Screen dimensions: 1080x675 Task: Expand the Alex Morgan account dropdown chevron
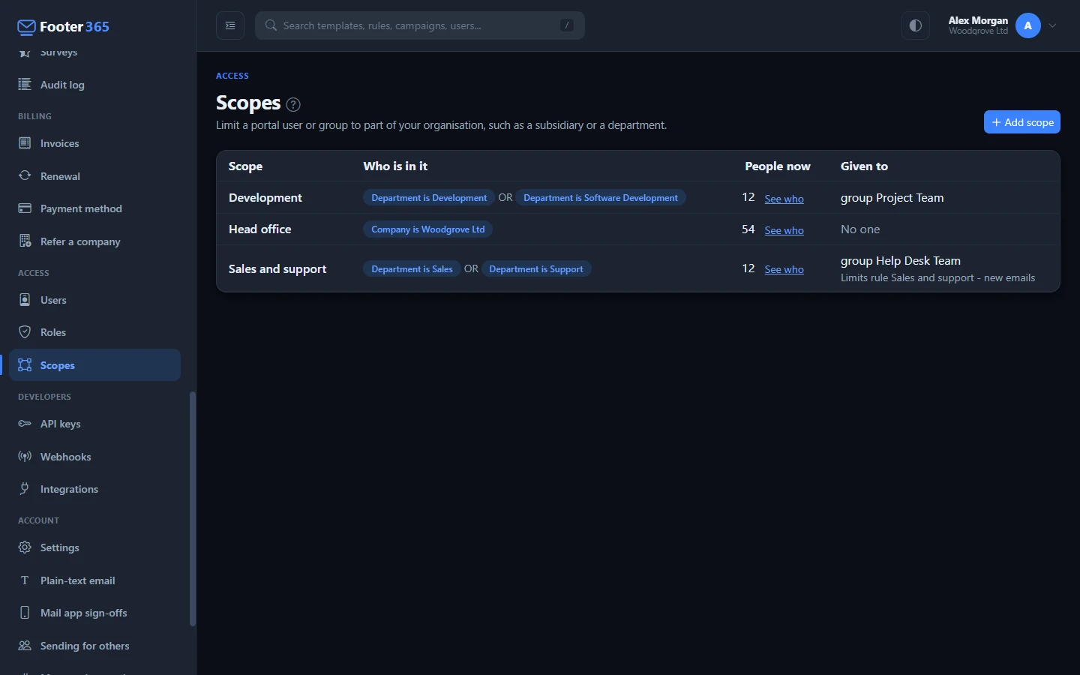tap(1052, 25)
